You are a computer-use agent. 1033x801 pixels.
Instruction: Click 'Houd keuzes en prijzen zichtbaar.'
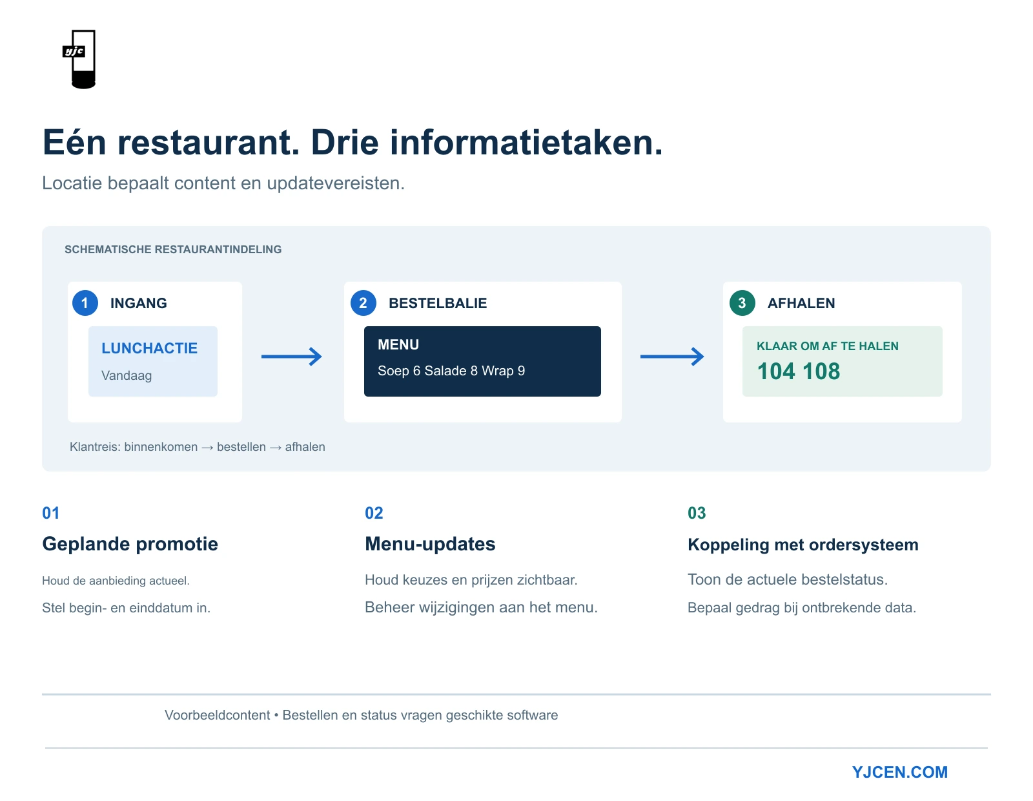pyautogui.click(x=471, y=580)
